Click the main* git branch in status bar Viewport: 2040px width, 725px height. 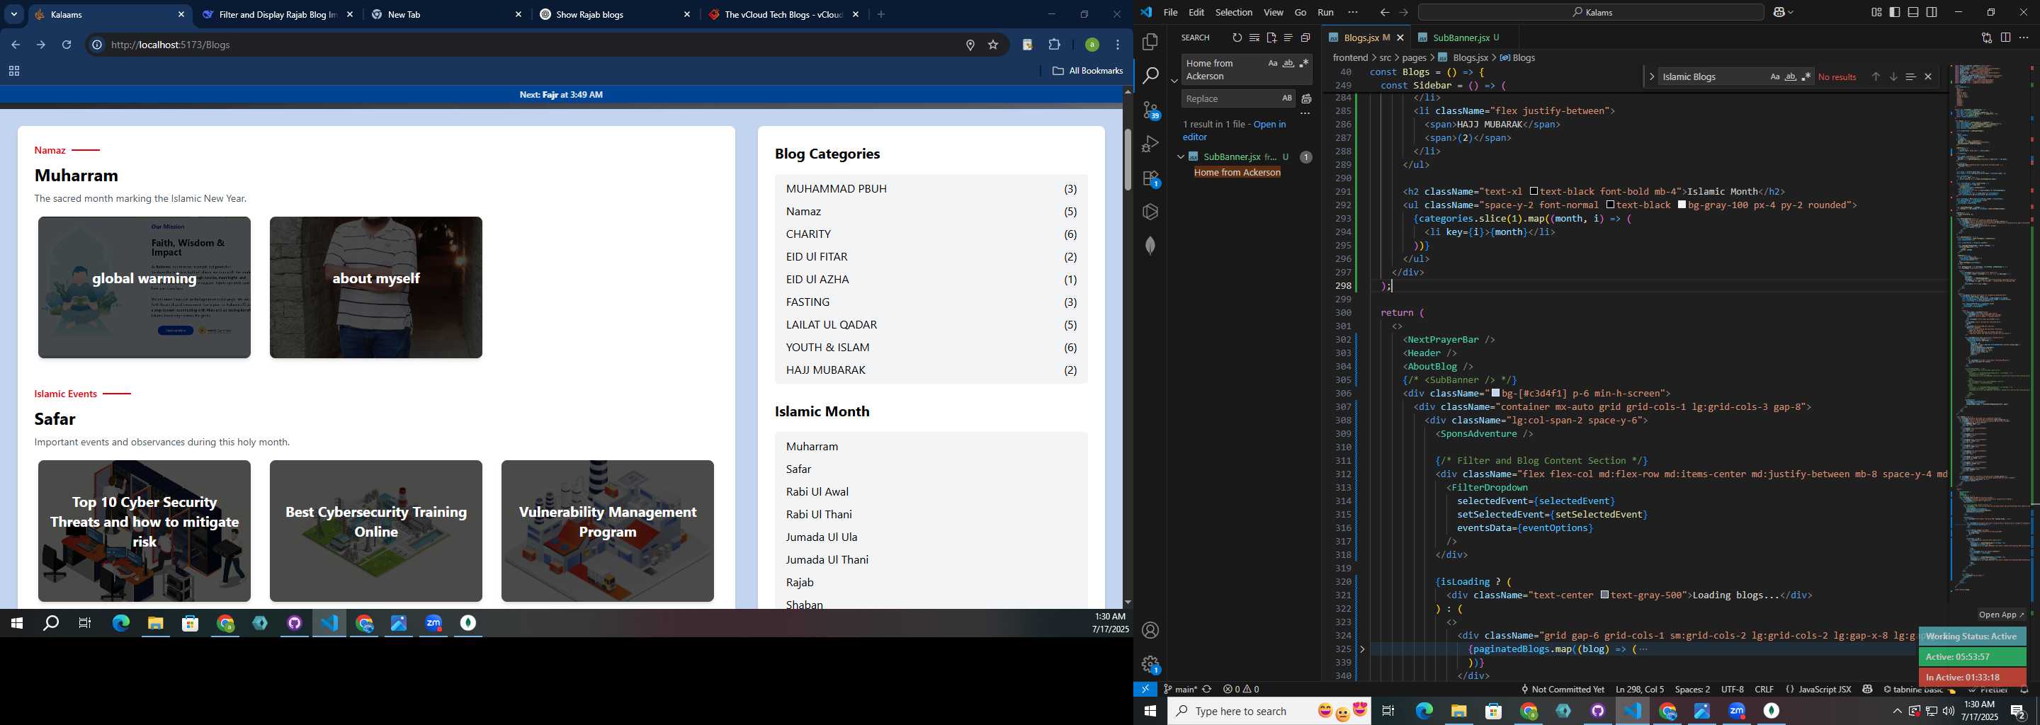1179,690
